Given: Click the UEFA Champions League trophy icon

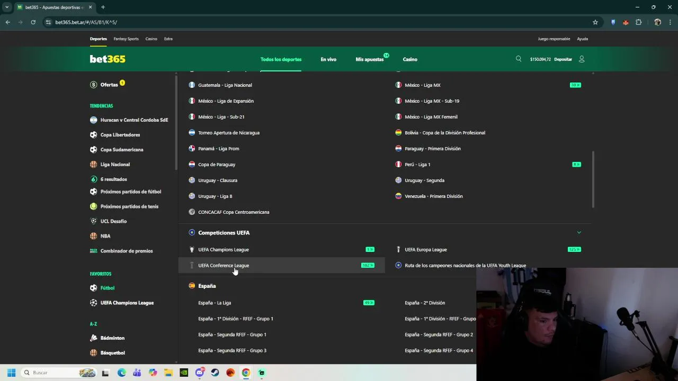Looking at the screenshot, I should (x=192, y=250).
